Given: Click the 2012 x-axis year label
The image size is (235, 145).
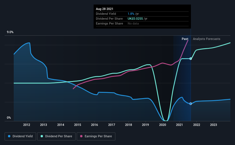Looking at the screenshot, I should pos(27,125).
